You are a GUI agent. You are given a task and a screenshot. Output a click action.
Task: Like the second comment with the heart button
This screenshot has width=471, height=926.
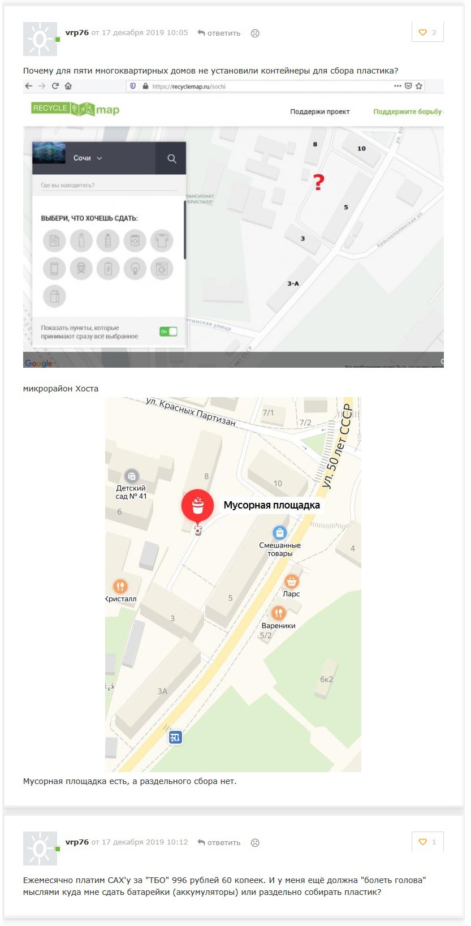pyautogui.click(x=427, y=842)
